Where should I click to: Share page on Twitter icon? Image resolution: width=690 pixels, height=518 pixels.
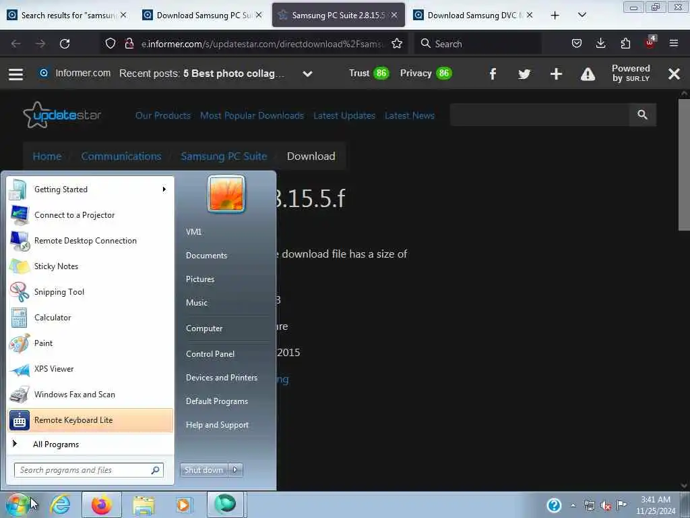pos(524,74)
